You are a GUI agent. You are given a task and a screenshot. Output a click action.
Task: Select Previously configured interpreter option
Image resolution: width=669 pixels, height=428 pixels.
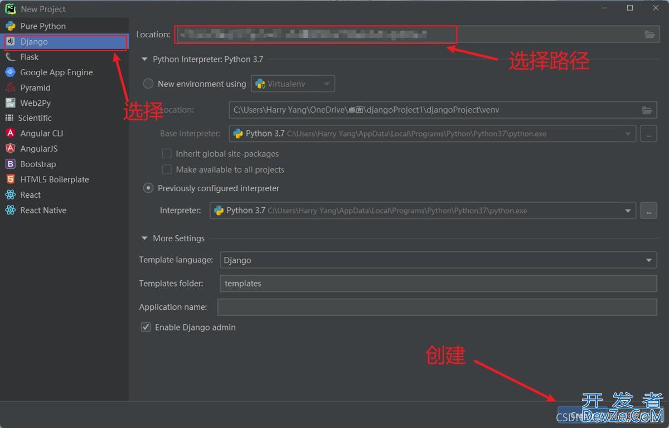pos(148,188)
